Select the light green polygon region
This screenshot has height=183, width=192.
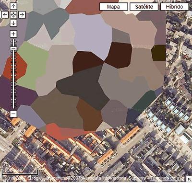[x=33, y=66]
